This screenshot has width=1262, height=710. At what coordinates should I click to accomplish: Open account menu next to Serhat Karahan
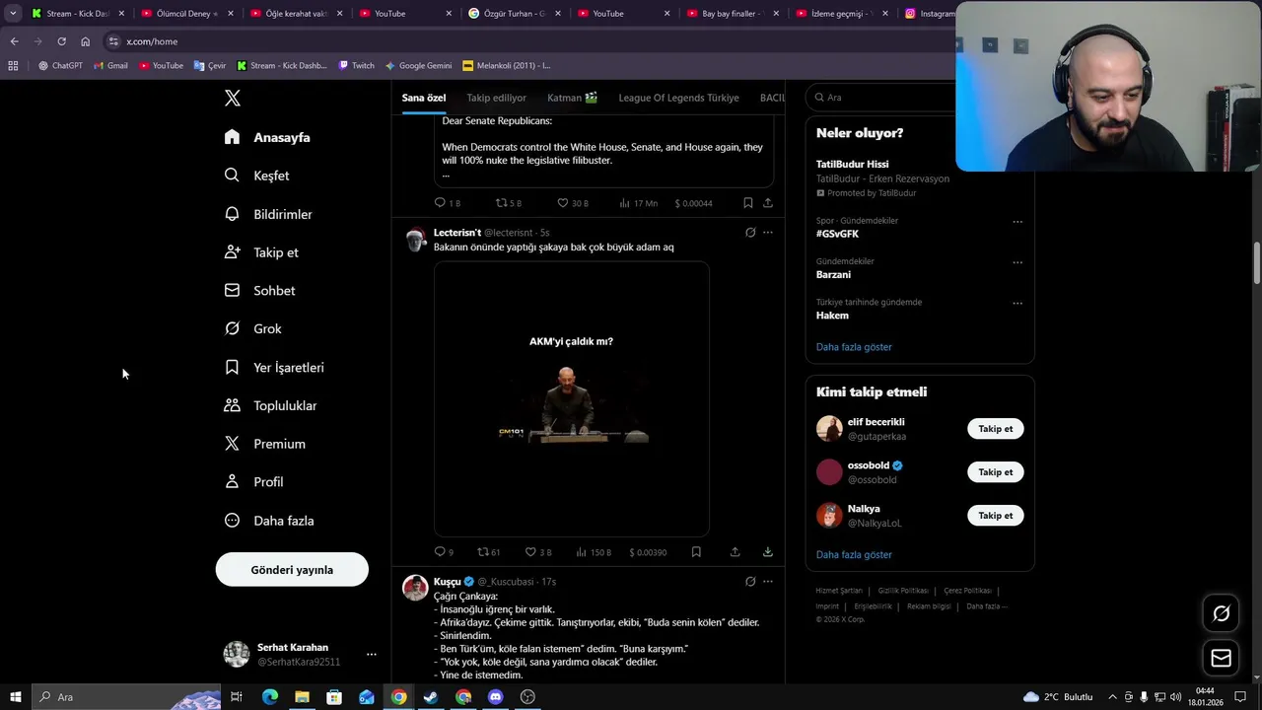[x=372, y=654]
